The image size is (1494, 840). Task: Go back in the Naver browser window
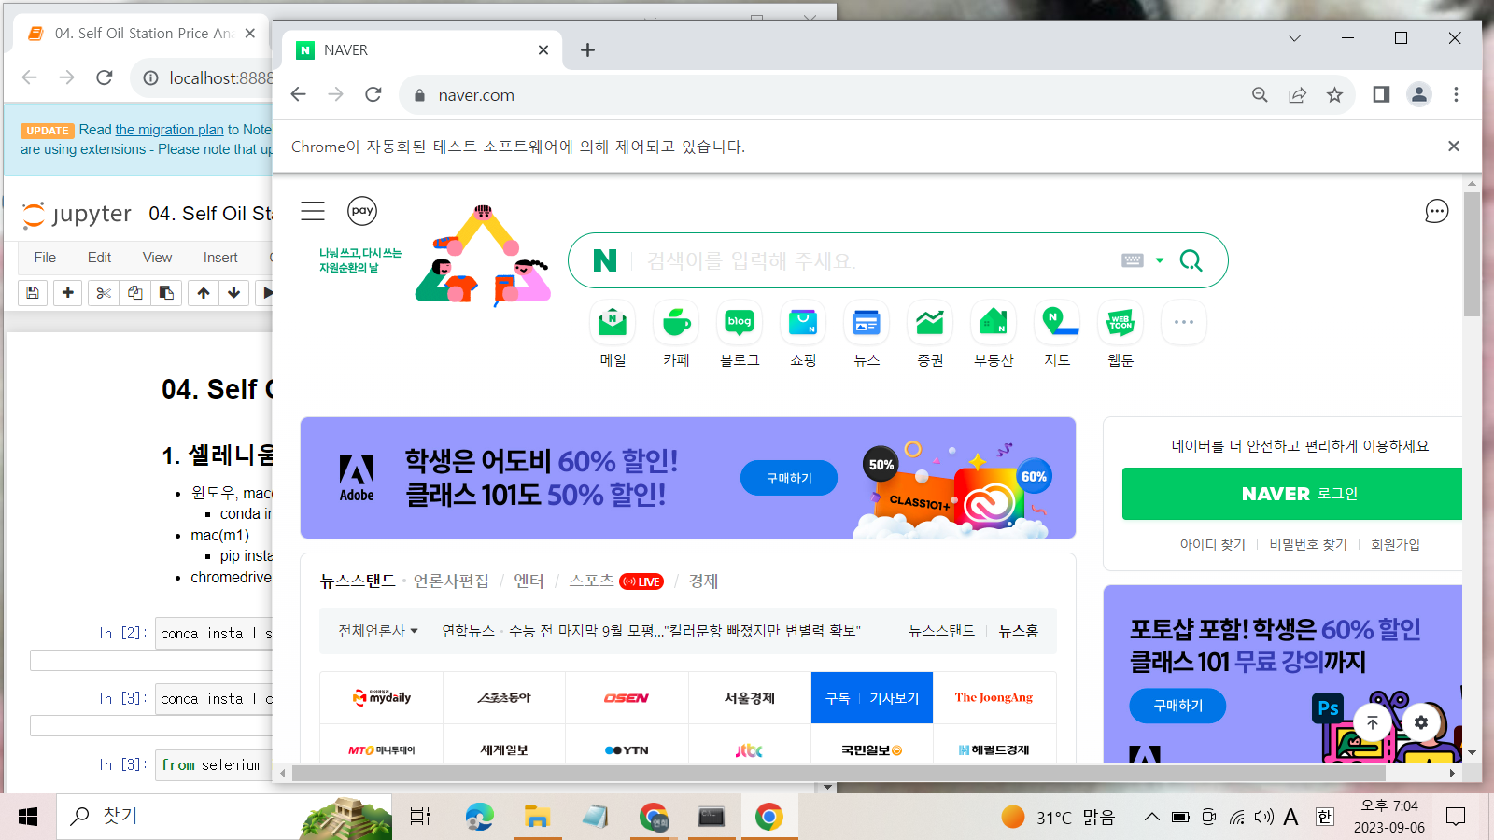(x=299, y=94)
